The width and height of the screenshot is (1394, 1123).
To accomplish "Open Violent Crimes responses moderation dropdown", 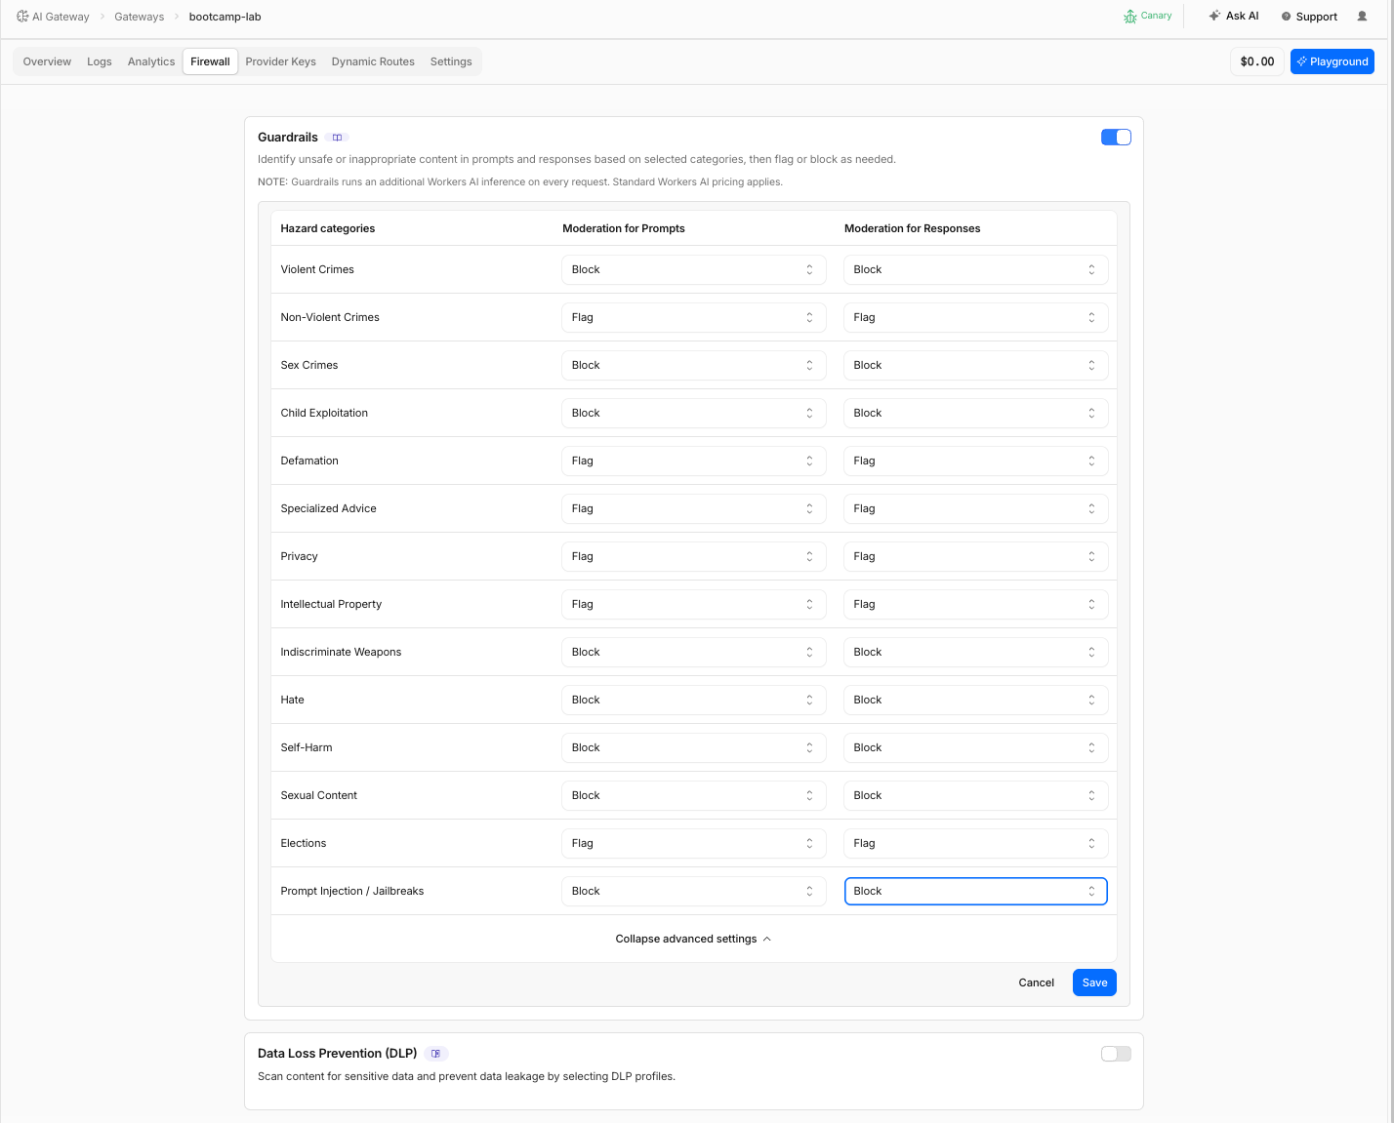I will (976, 269).
